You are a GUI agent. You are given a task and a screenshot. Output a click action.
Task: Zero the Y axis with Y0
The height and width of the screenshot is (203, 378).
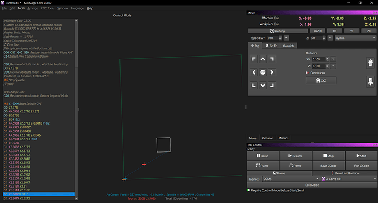352,31
